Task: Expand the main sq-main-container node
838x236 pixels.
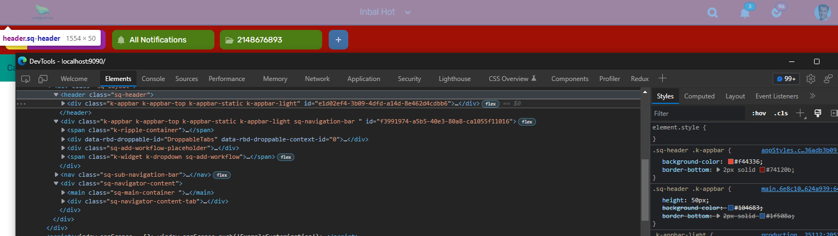Action: point(63,192)
